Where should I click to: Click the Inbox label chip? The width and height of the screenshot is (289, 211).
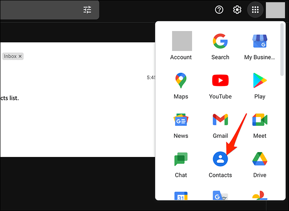(x=13, y=56)
